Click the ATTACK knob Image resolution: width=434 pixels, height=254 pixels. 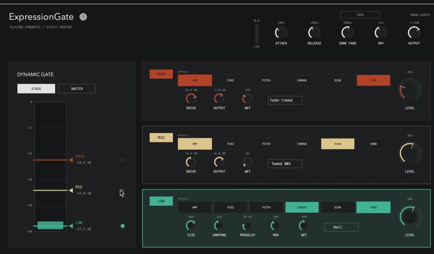click(281, 33)
